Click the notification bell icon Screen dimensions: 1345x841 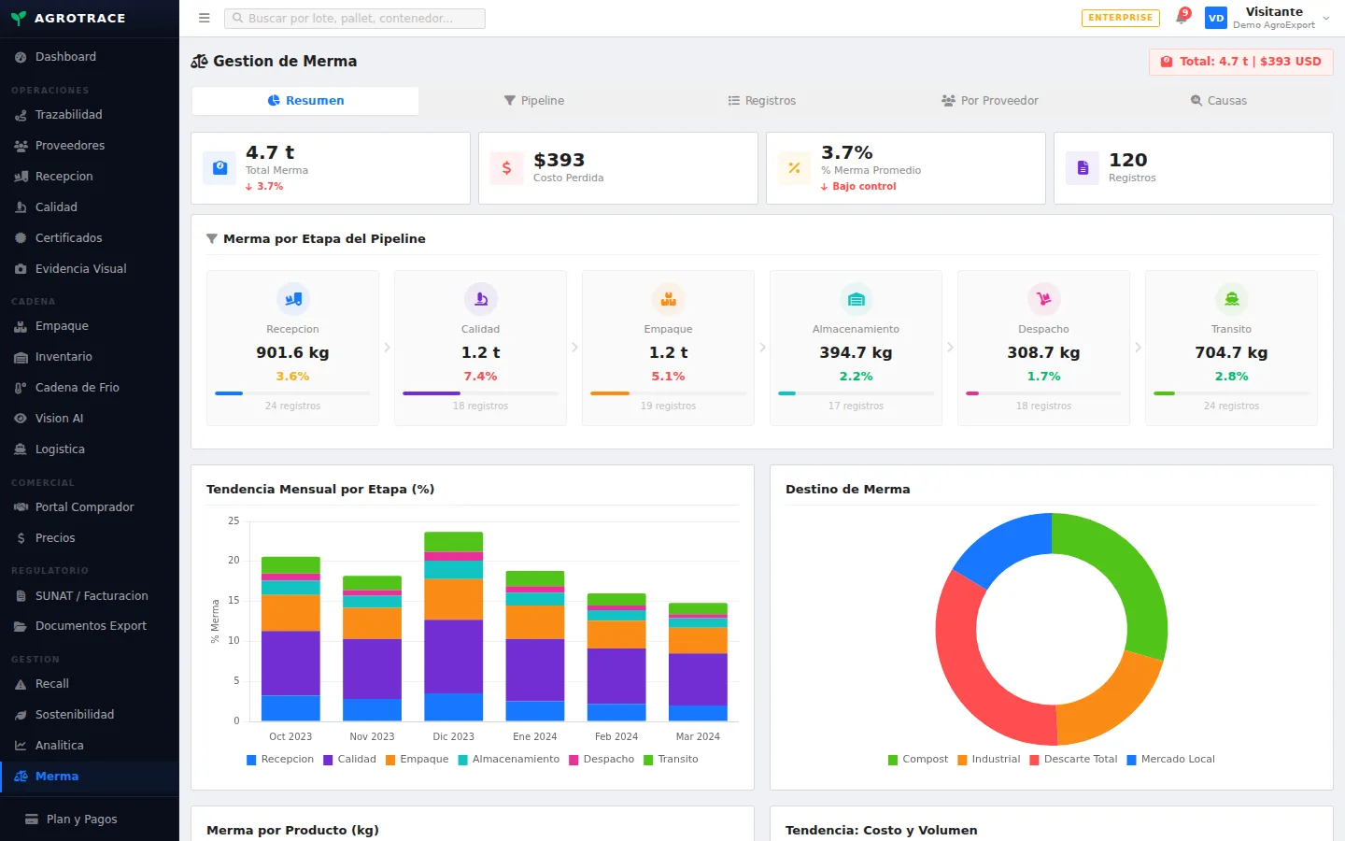pos(1182,18)
